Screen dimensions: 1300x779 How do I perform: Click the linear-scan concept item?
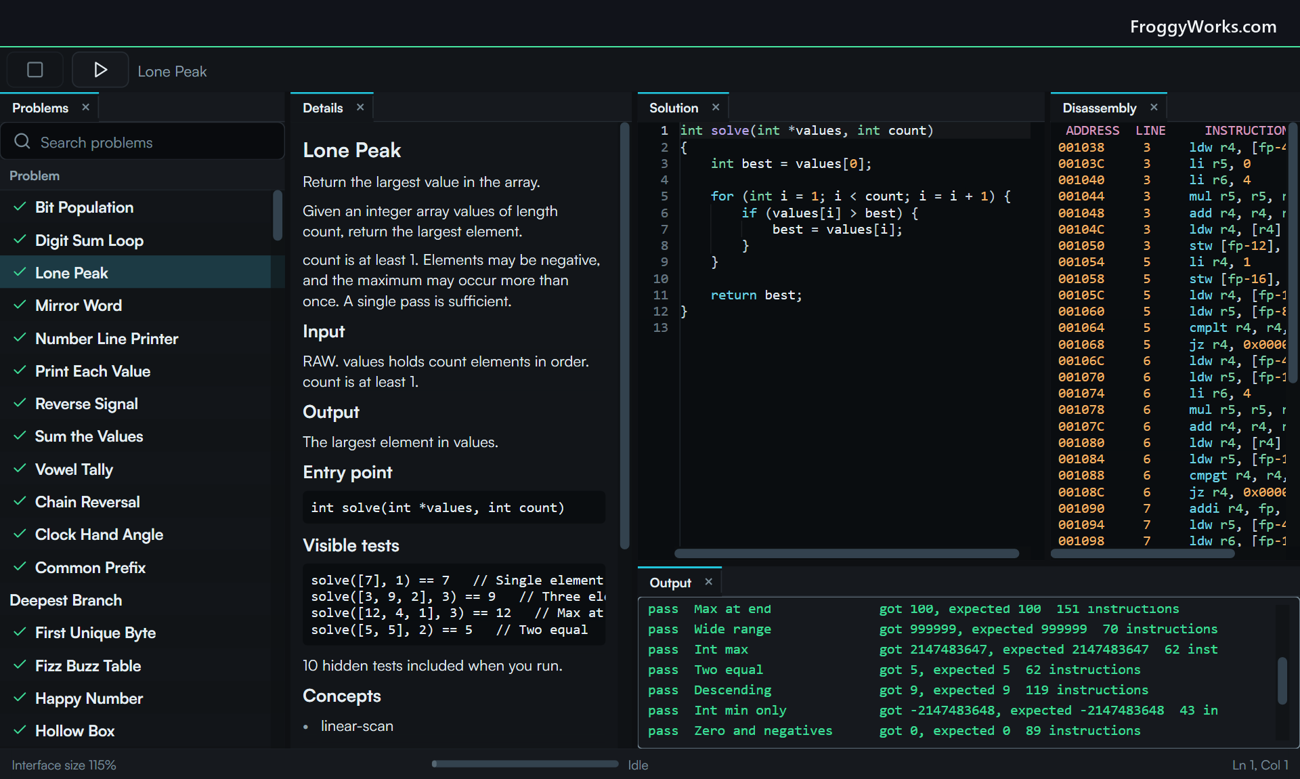[357, 726]
